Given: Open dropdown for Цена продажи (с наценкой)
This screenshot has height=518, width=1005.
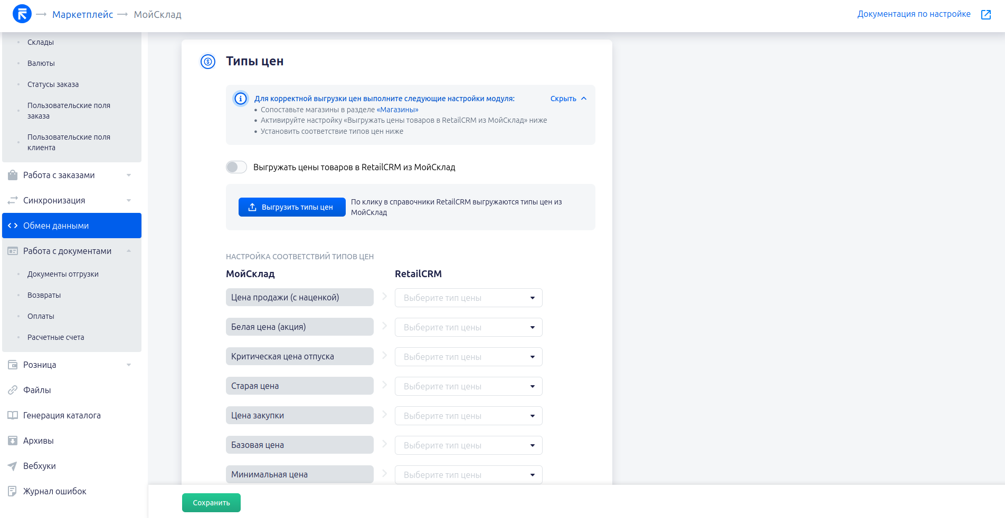Looking at the screenshot, I should (468, 298).
